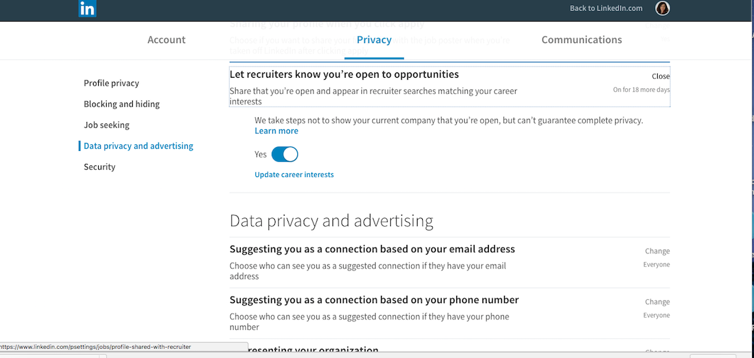Image resolution: width=754 pixels, height=358 pixels.
Task: Toggle off the open to opportunities switch
Action: click(285, 155)
